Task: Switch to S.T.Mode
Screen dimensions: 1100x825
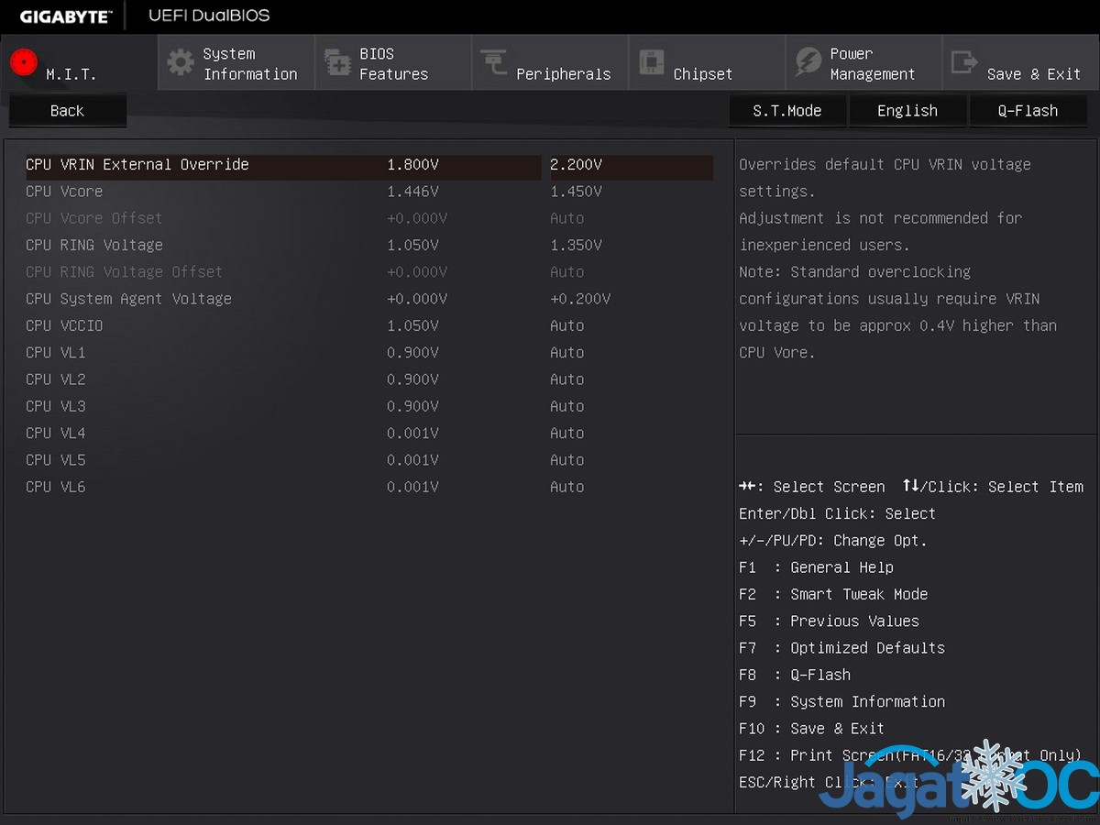Action: pos(787,111)
